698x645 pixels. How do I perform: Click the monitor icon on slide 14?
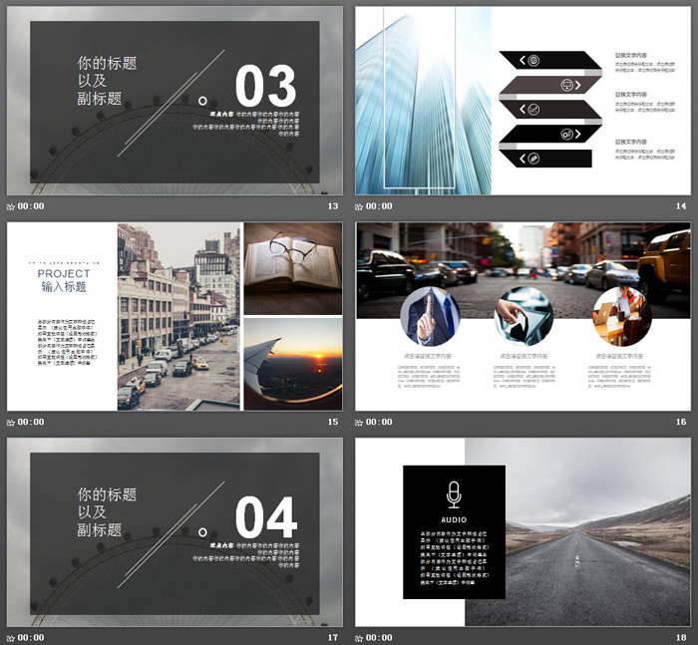click(566, 85)
